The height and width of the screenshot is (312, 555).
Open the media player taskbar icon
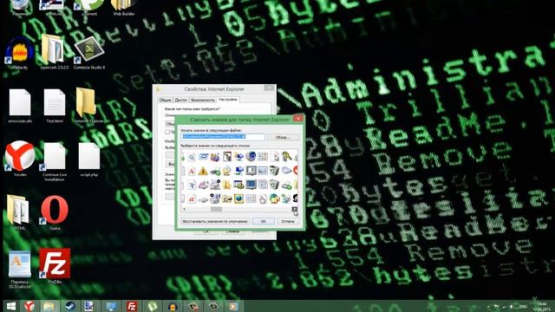tap(233, 306)
